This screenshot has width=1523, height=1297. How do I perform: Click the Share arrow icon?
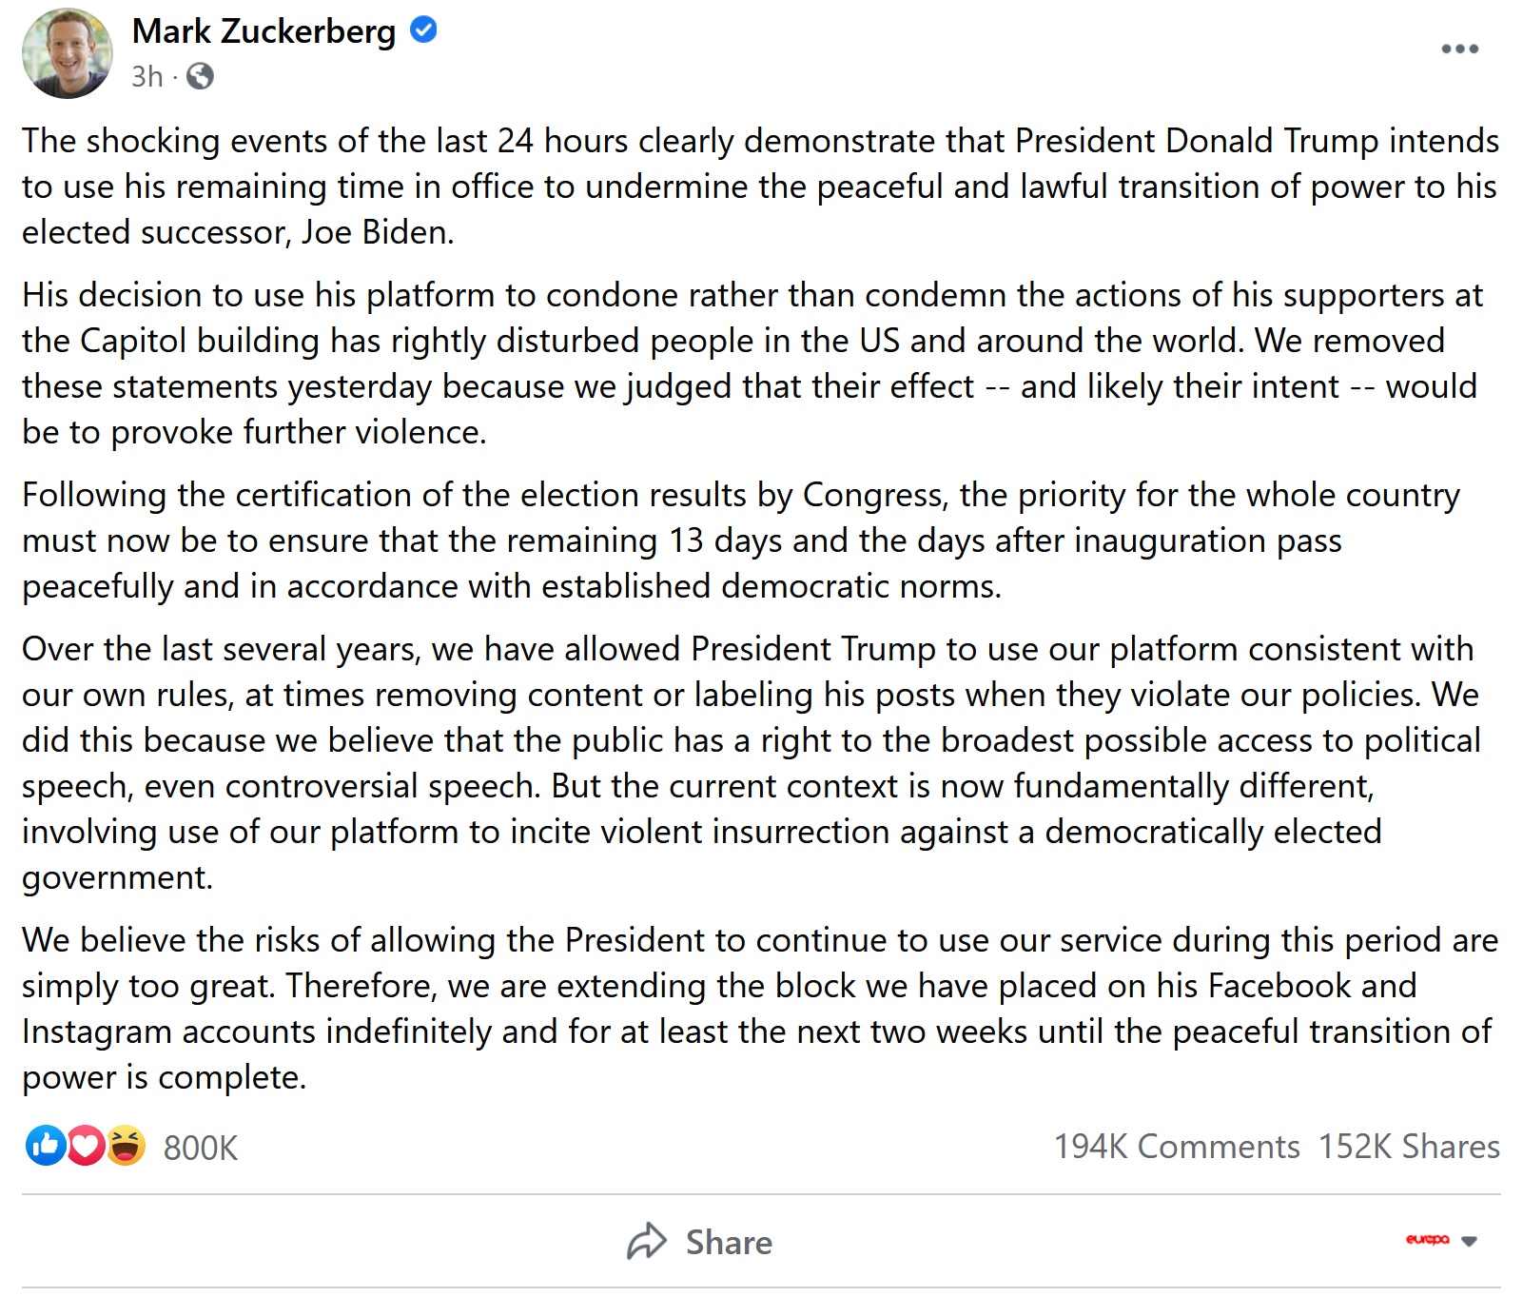tap(647, 1241)
